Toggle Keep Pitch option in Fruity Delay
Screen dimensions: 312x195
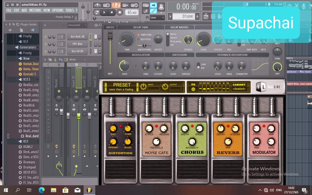pos(139,39)
